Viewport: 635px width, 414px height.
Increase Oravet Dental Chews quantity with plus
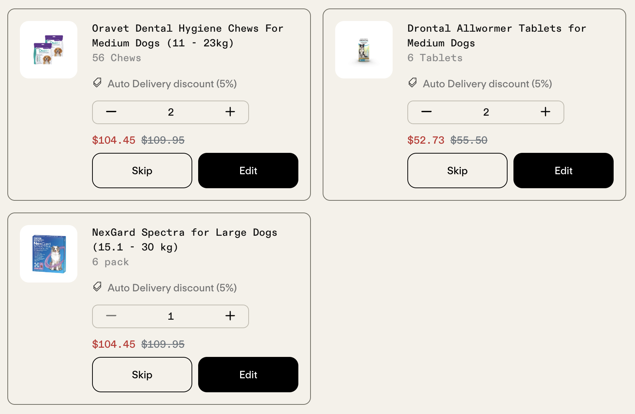tap(230, 112)
